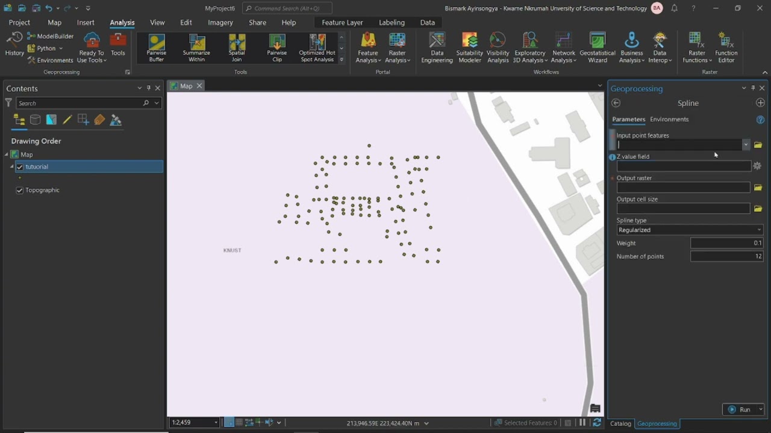Launch the Geostatistical Wizard
Image resolution: width=771 pixels, height=433 pixels.
(598, 48)
